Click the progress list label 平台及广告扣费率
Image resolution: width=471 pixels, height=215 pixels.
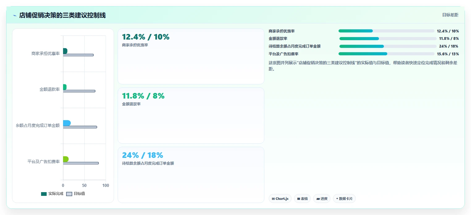[284, 54]
